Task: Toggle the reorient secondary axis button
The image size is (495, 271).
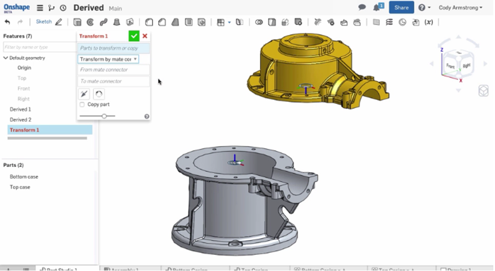Action: (99, 94)
